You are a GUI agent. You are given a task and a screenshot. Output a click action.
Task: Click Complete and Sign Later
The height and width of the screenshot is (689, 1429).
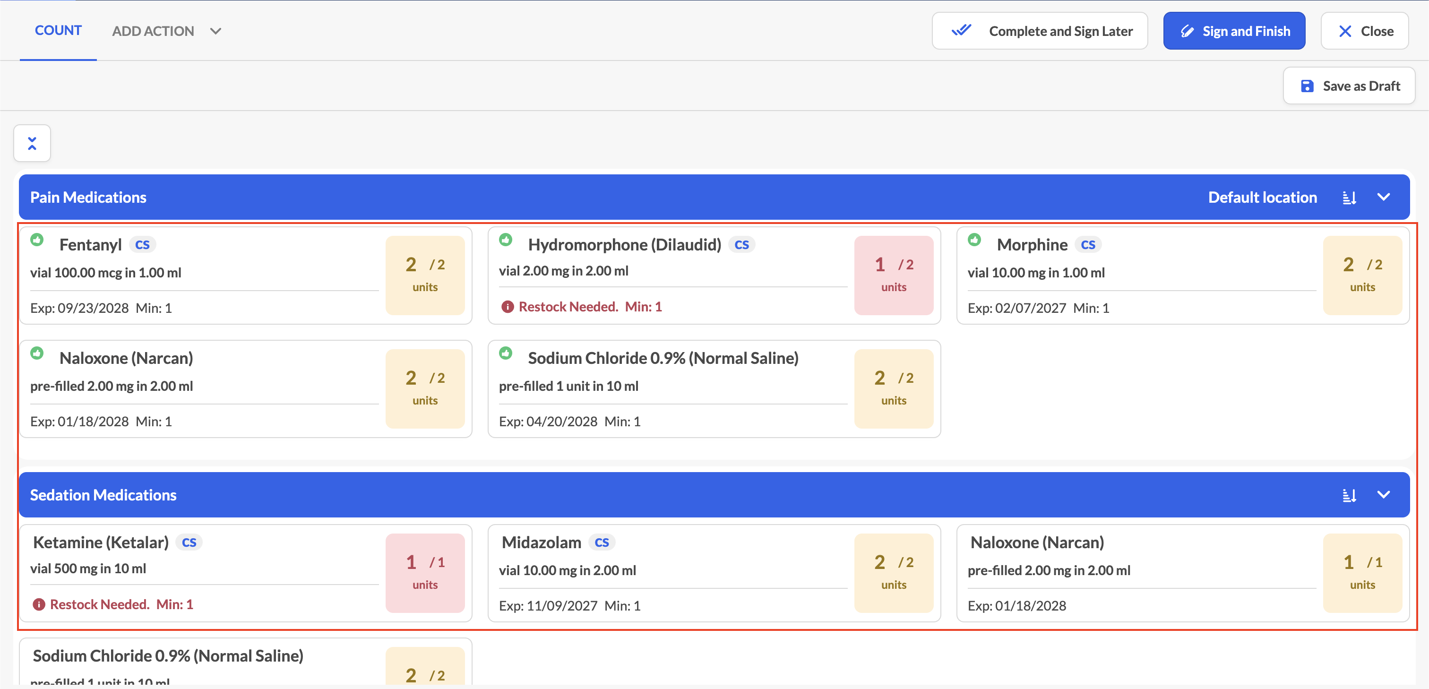coord(1040,31)
